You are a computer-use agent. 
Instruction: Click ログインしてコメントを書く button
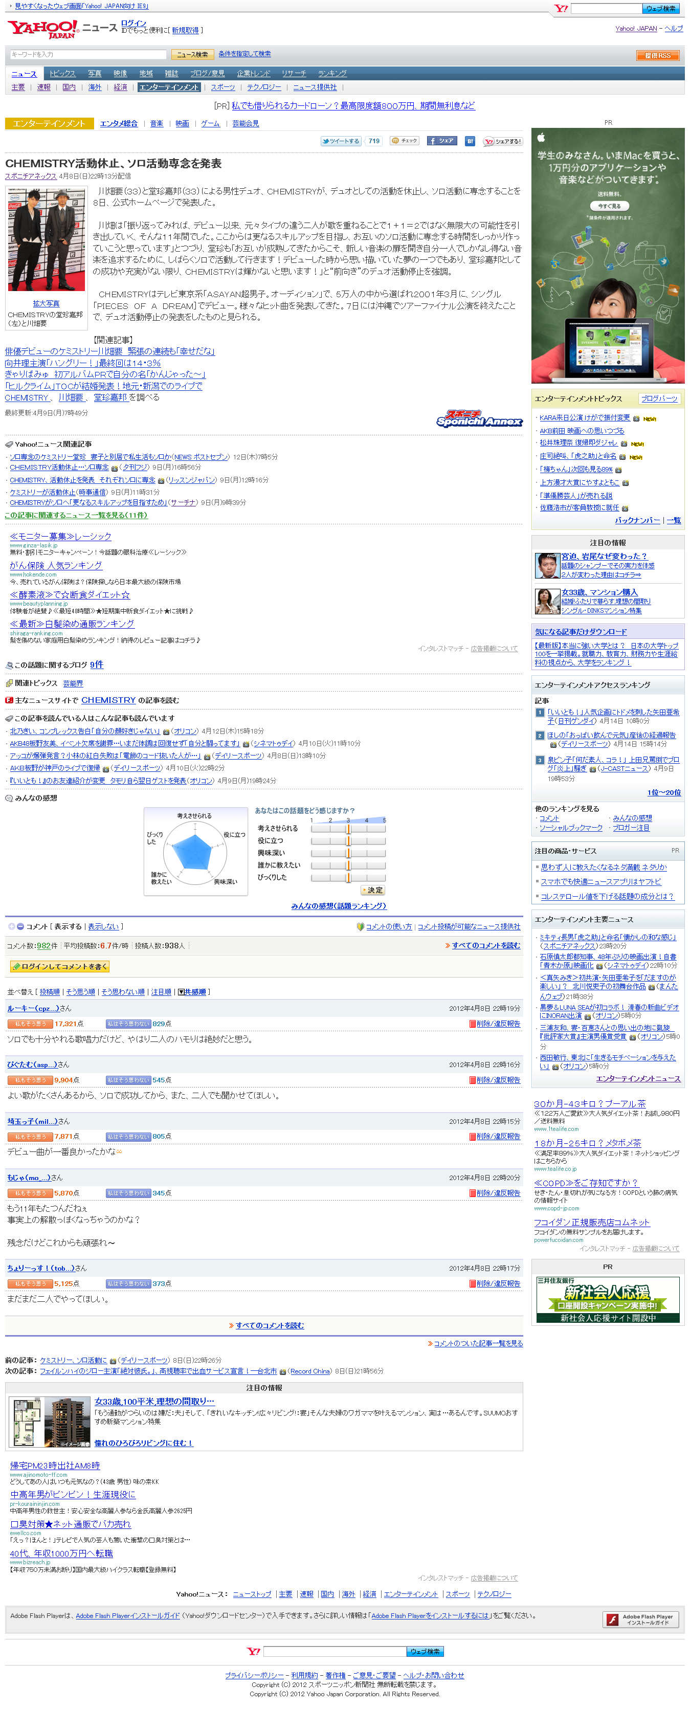[60, 967]
